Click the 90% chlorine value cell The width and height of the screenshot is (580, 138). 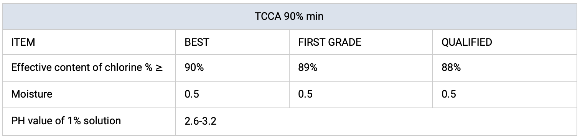tap(232, 68)
